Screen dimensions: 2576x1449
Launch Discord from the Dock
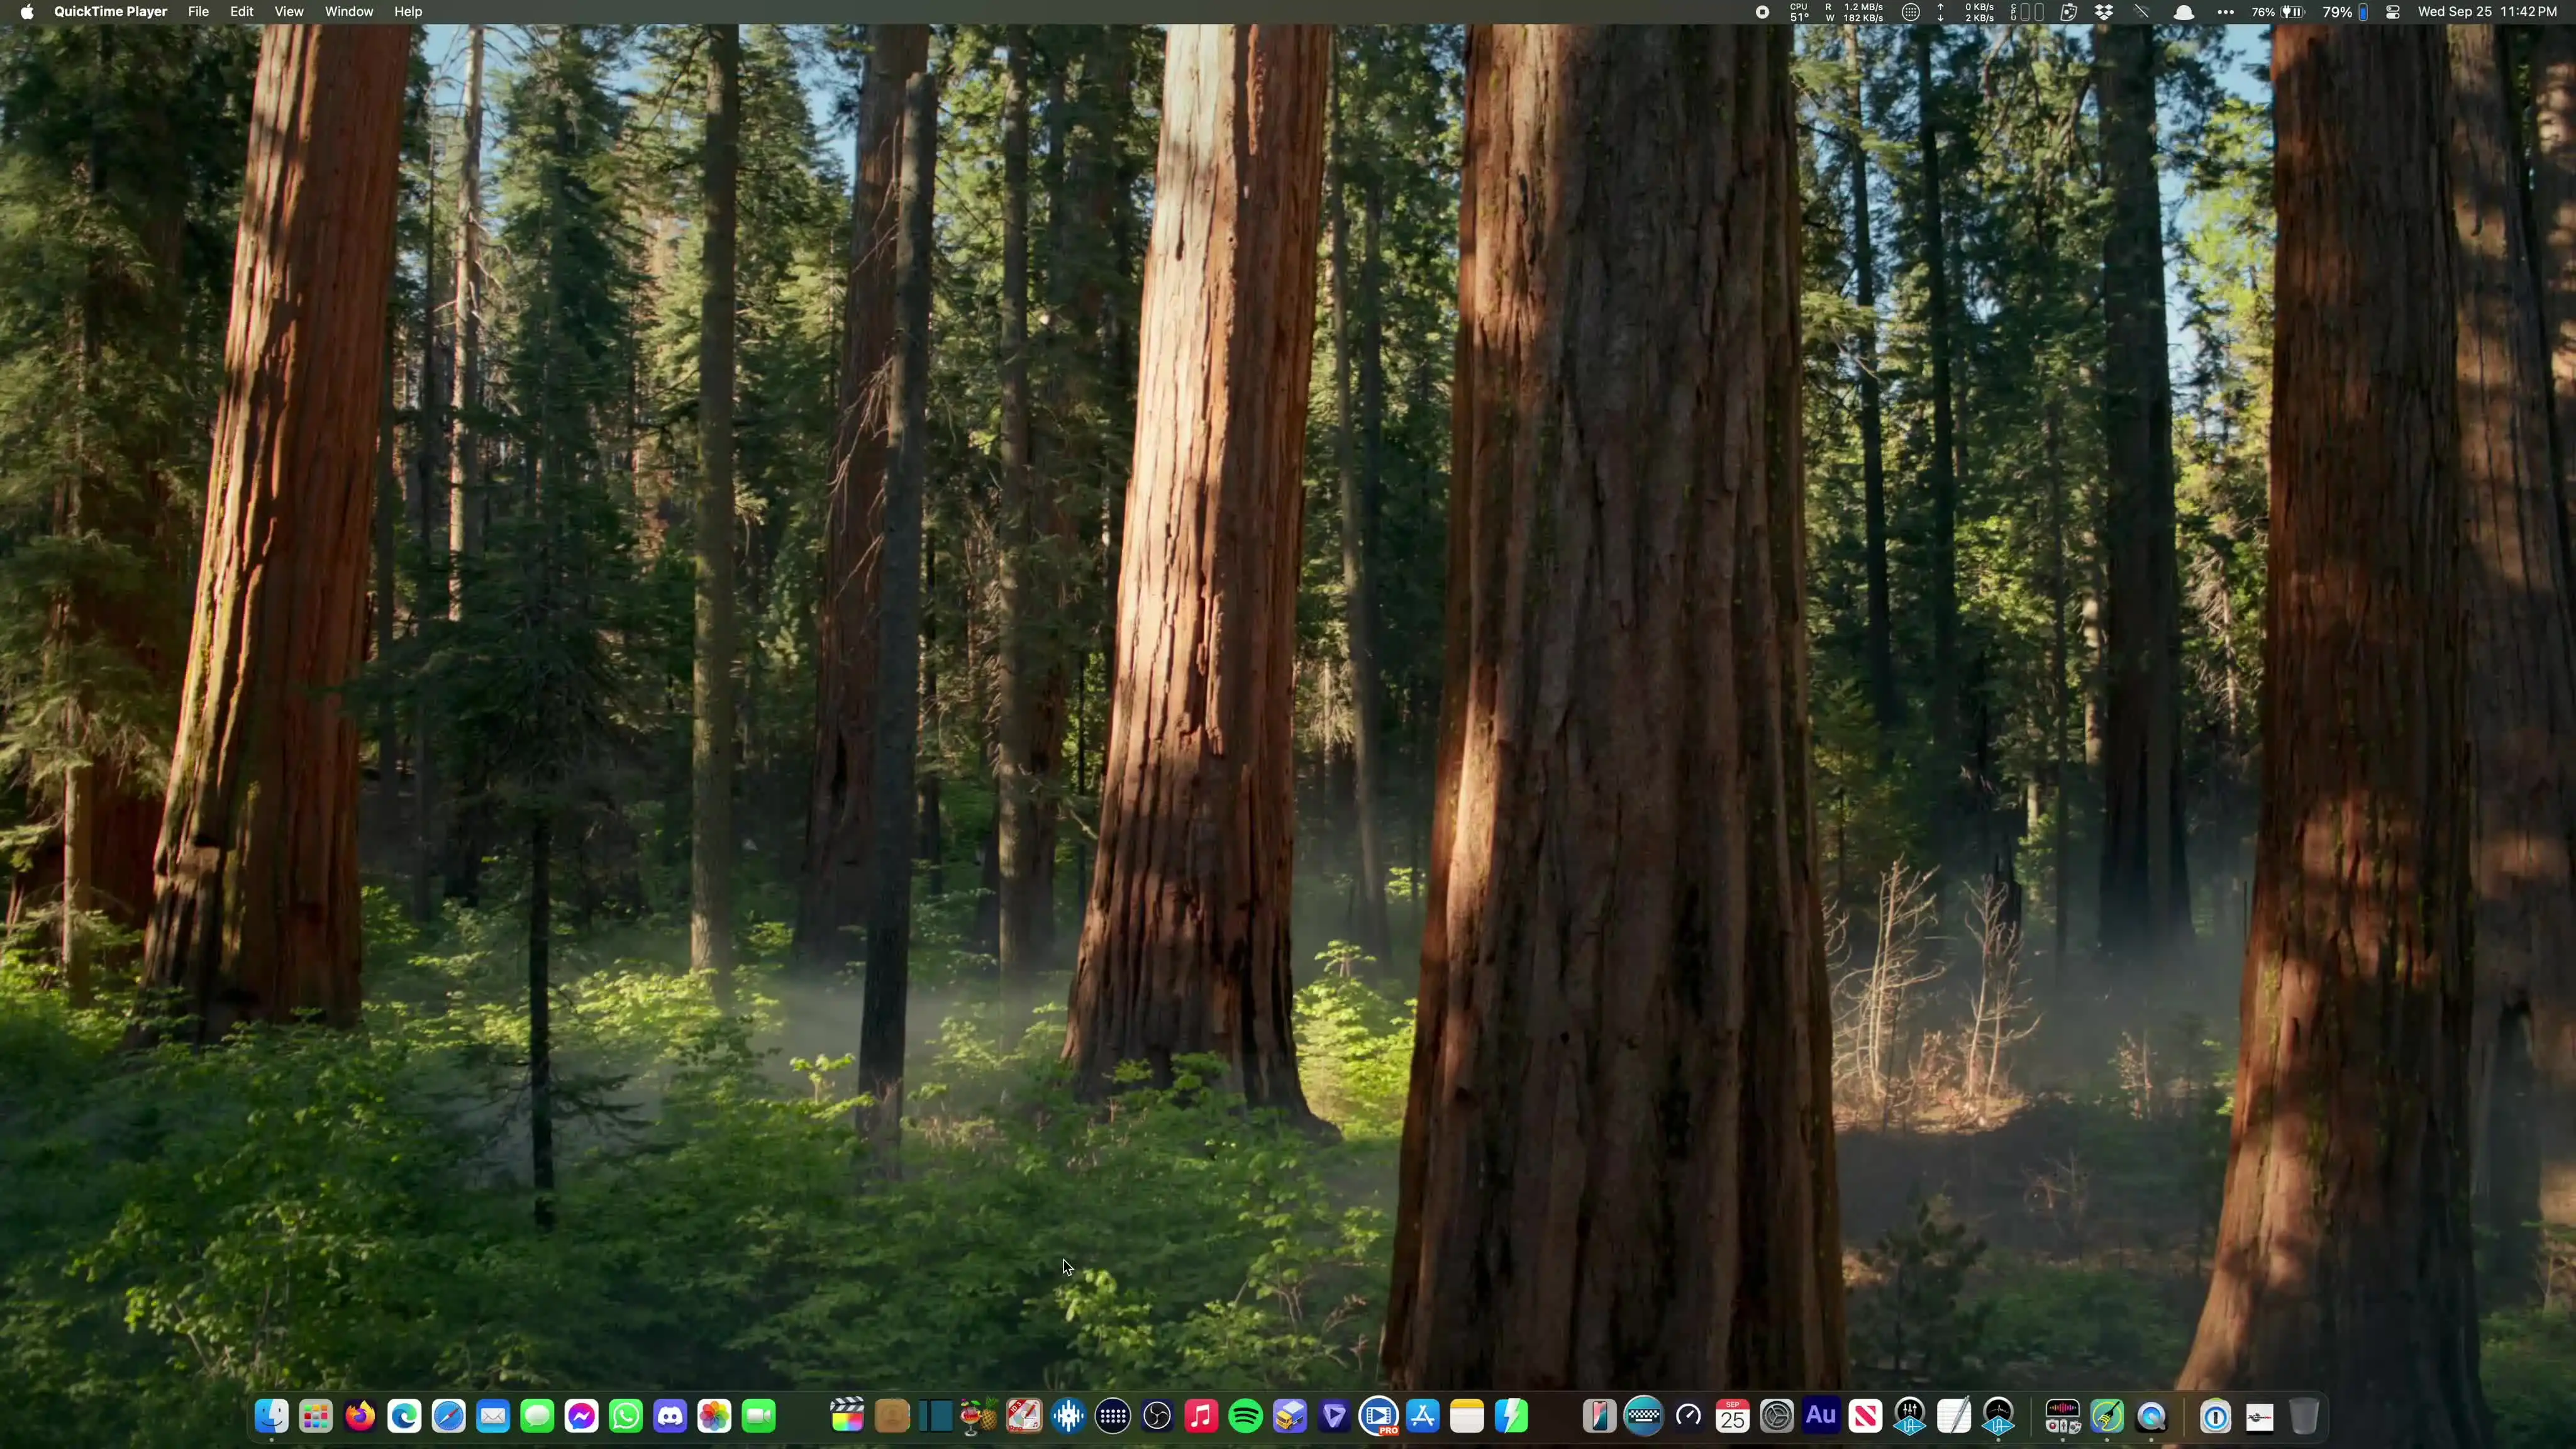(670, 1416)
